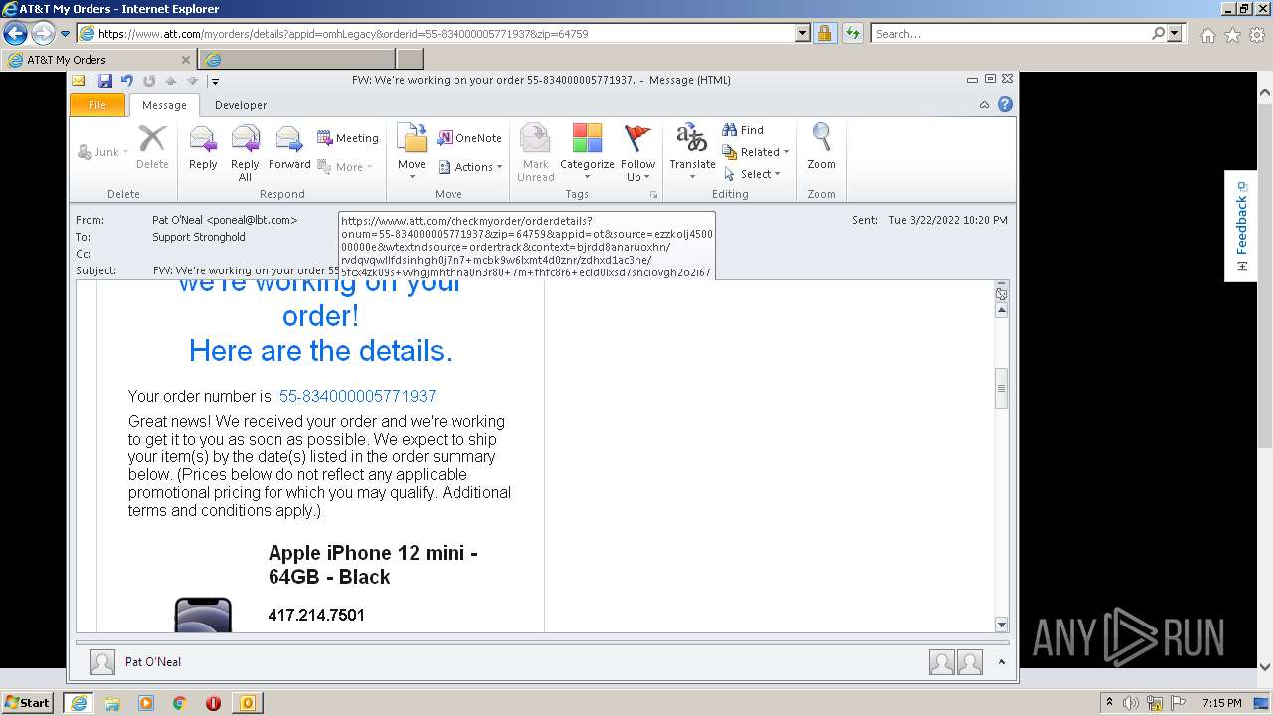Reply with a Meeting
Image resolution: width=1273 pixels, height=716 pixels.
pyautogui.click(x=348, y=138)
